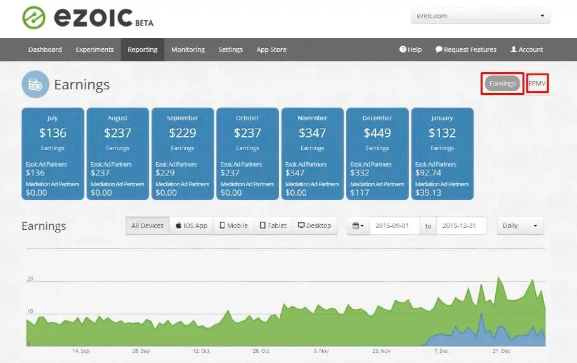Click the '7. Dec' chart axis label
Screen dimensions: 577x363
441,351
